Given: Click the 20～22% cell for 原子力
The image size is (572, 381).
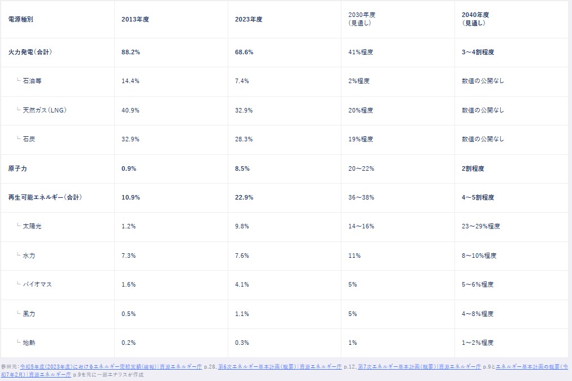Looking at the screenshot, I should [x=361, y=168].
